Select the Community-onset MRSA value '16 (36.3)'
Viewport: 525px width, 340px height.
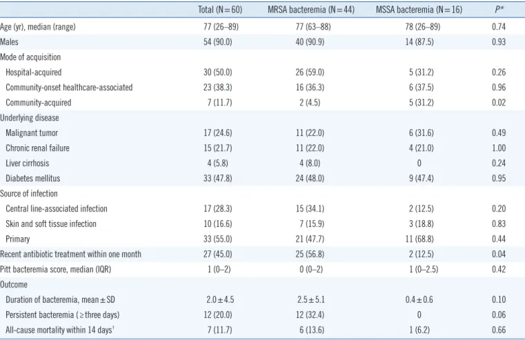[x=310, y=88]
